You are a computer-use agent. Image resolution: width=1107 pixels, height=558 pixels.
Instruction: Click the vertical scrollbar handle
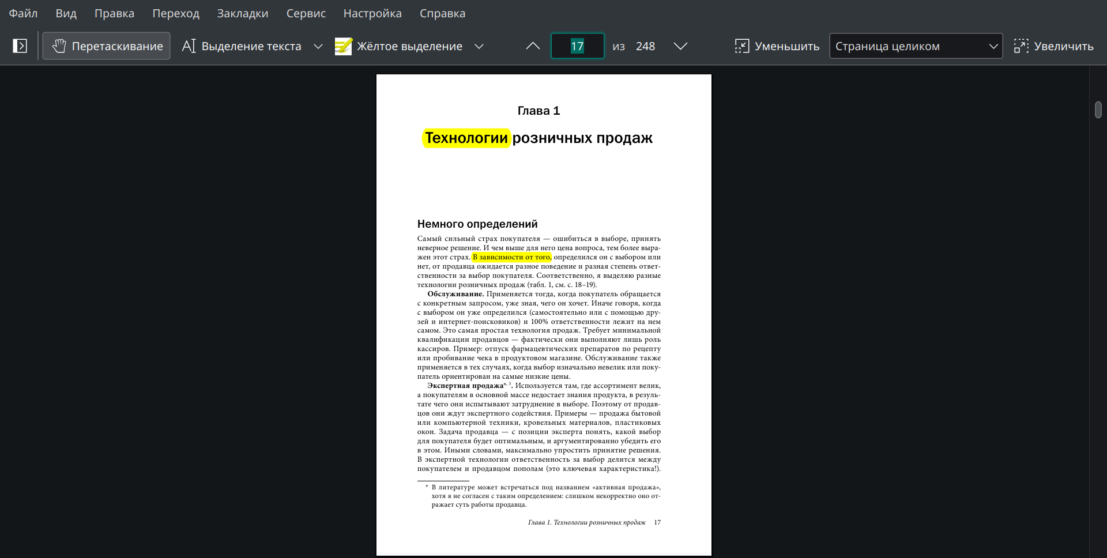coord(1098,110)
